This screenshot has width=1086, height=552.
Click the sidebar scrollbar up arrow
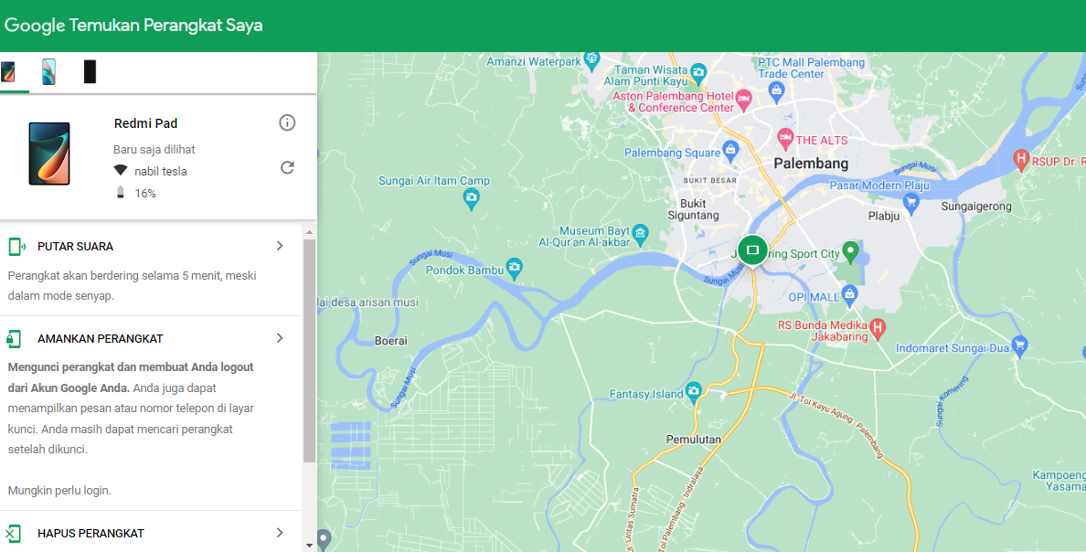pos(310,233)
